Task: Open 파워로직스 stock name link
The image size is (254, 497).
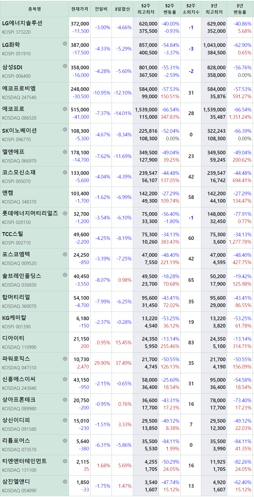Action: point(16,359)
